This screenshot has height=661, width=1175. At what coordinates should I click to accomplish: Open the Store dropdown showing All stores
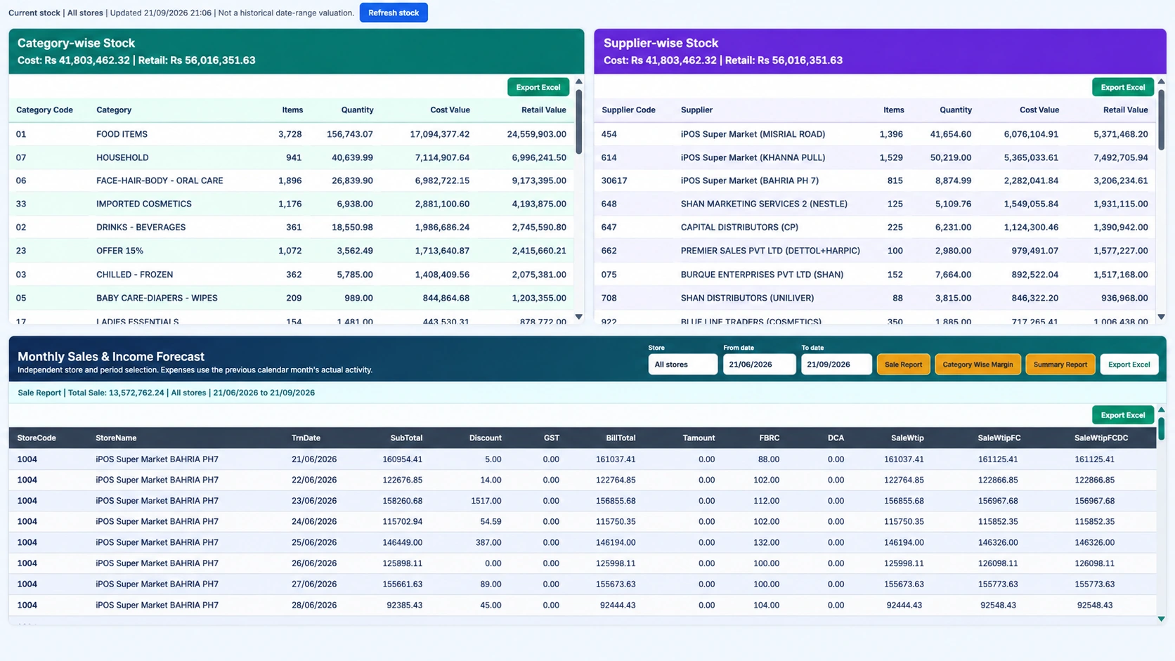tap(682, 365)
